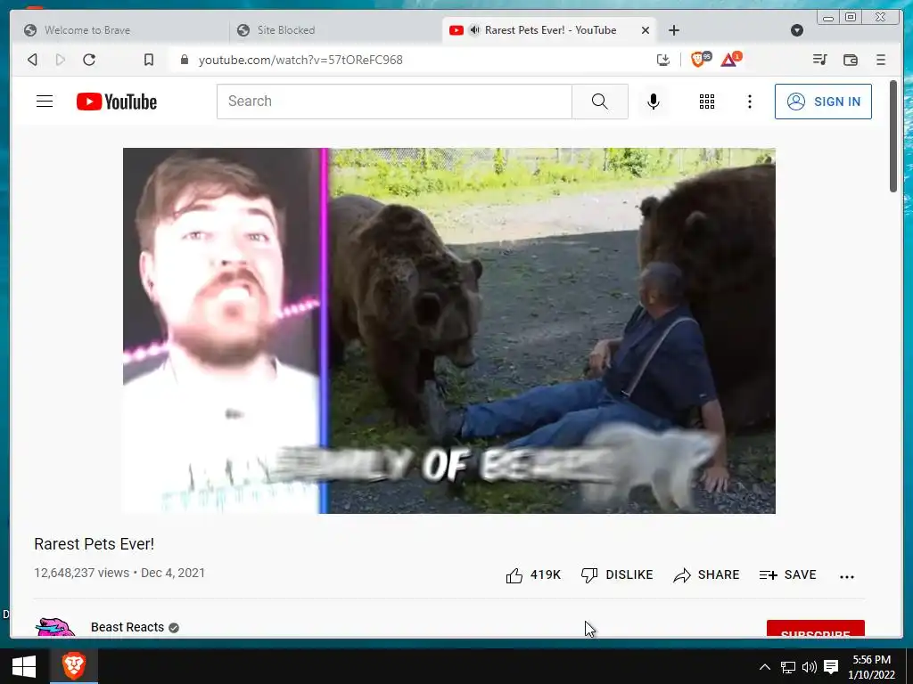Click the address bar URL youtube.com/watch
This screenshot has width=913, height=684.
pos(300,60)
